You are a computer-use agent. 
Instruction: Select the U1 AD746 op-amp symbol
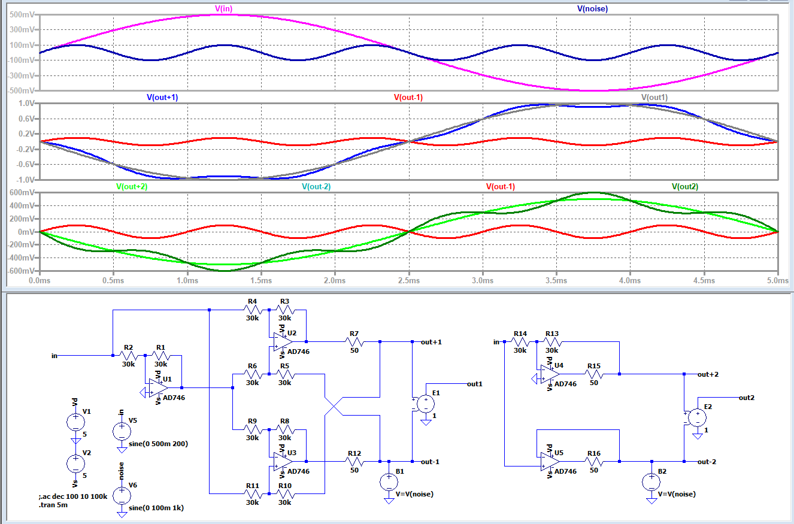(159, 387)
